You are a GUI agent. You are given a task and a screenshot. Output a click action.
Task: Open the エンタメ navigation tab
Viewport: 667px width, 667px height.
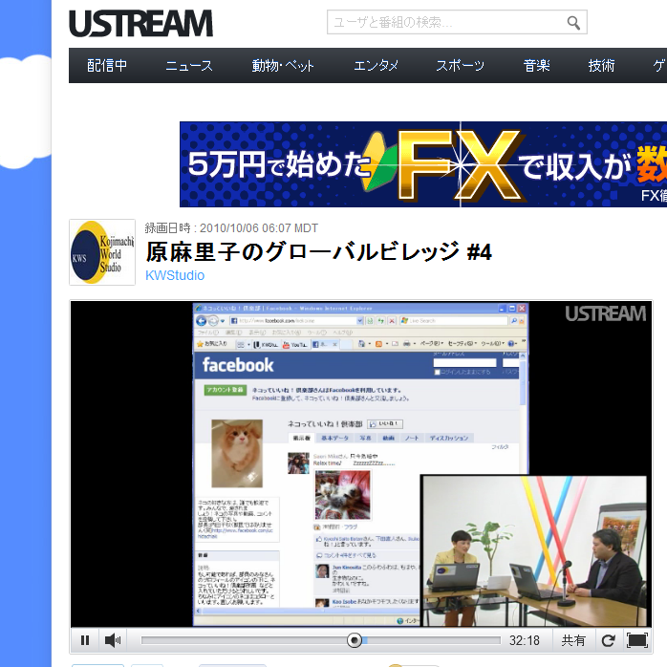377,66
